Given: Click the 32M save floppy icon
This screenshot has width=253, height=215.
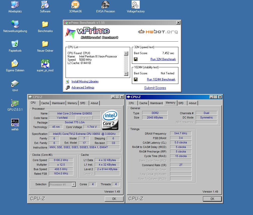Looking at the screenshot, I should (x=136, y=59).
